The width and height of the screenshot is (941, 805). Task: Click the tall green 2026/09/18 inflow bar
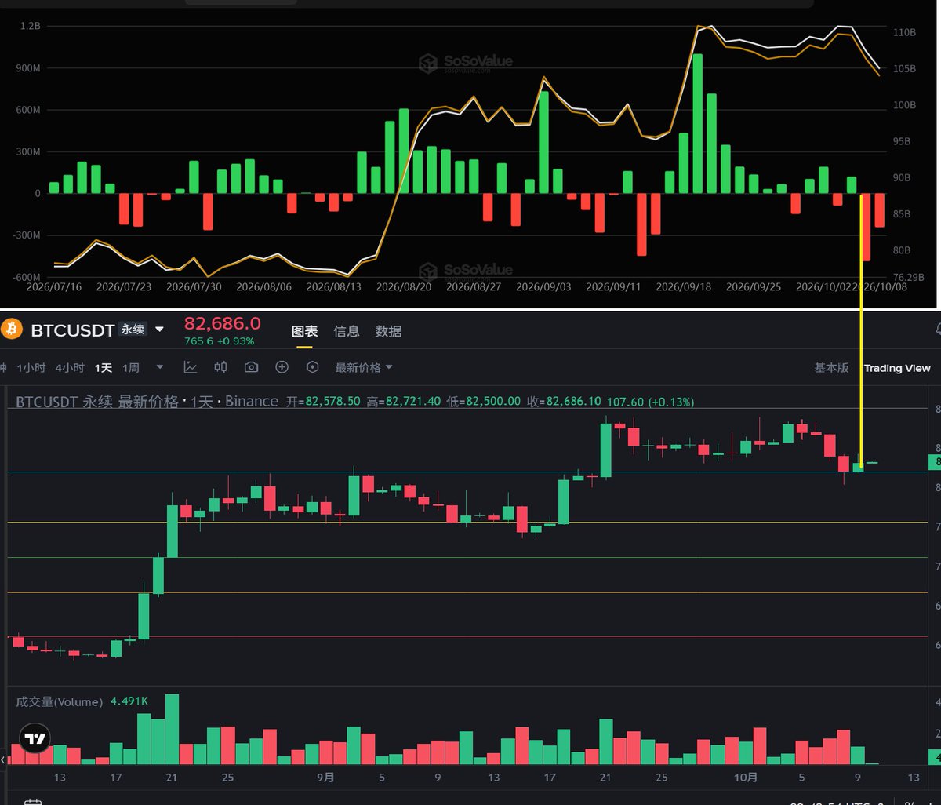tap(697, 123)
